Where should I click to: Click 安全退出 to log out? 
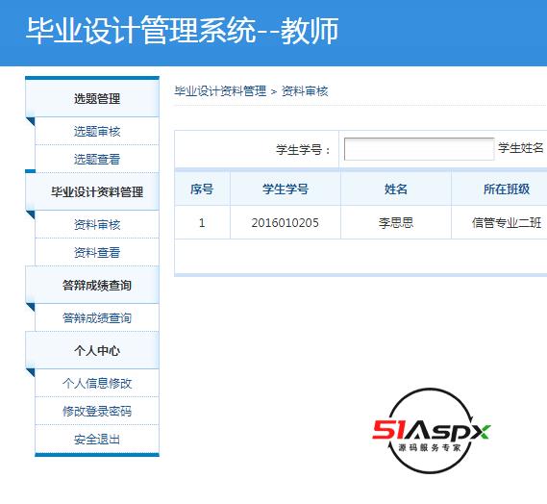[x=97, y=440]
